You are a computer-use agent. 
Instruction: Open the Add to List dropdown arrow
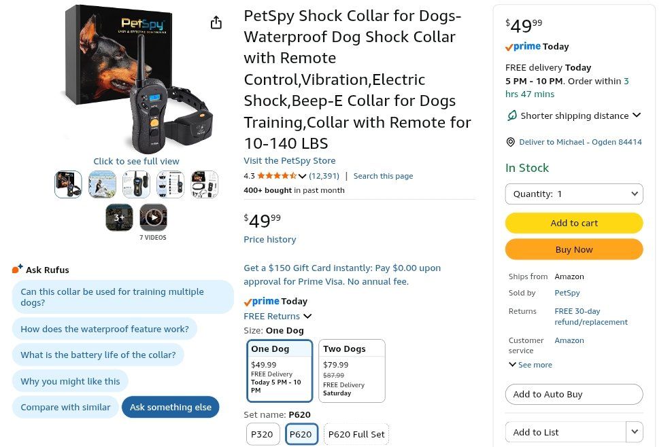(635, 431)
